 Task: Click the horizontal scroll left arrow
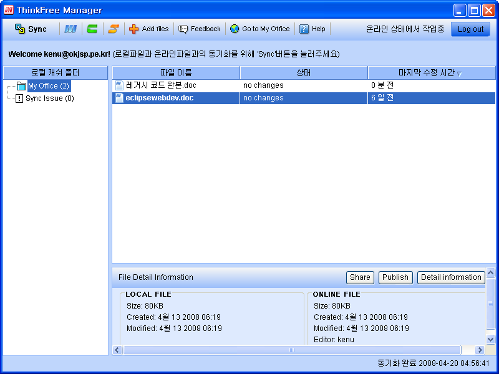pyautogui.click(x=117, y=350)
